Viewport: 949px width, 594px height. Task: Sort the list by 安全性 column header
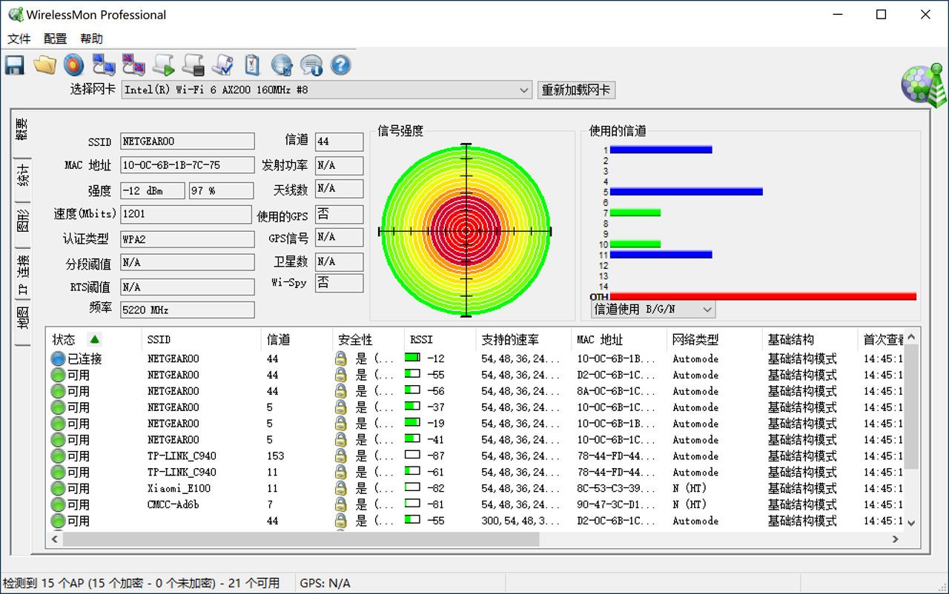pos(368,339)
